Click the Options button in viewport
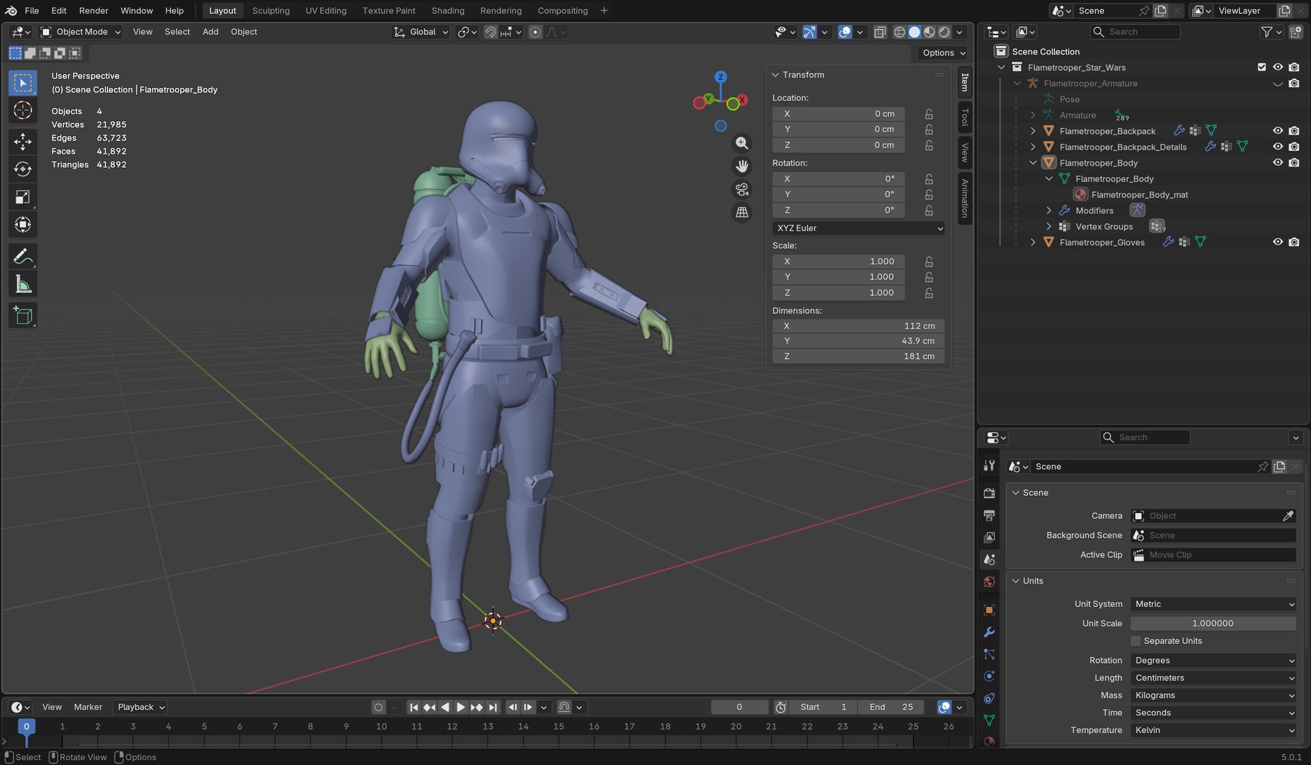Viewport: 1311px width, 765px height. [x=944, y=53]
